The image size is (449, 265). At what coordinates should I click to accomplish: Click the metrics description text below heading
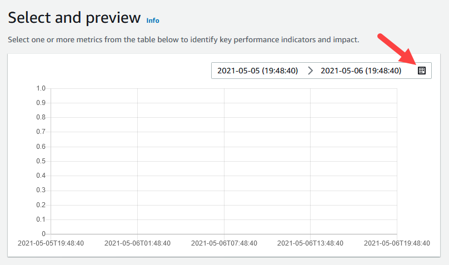(183, 39)
